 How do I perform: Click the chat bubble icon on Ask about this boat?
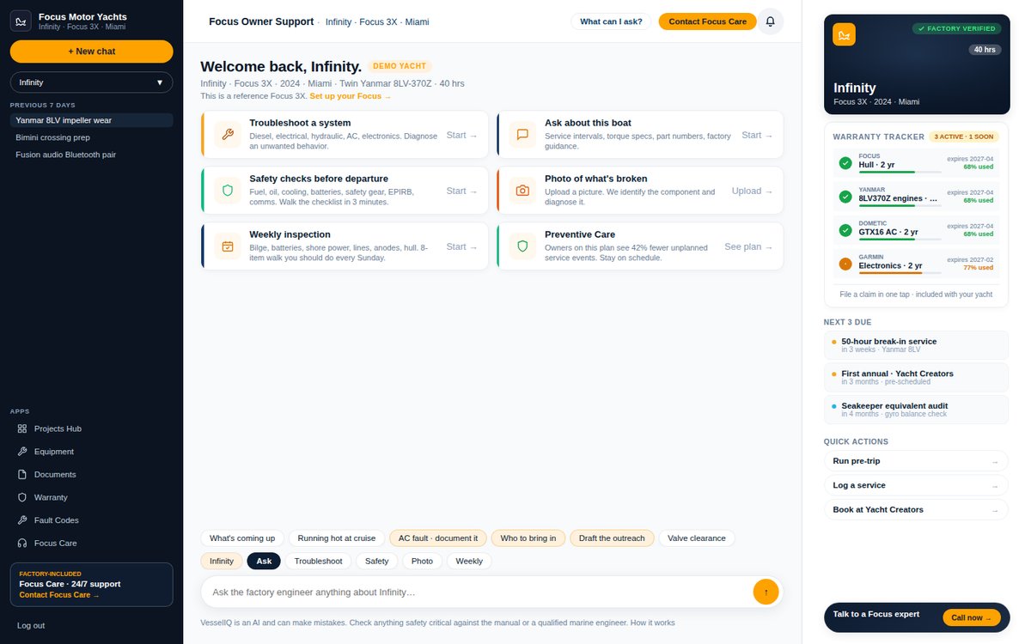click(x=522, y=135)
